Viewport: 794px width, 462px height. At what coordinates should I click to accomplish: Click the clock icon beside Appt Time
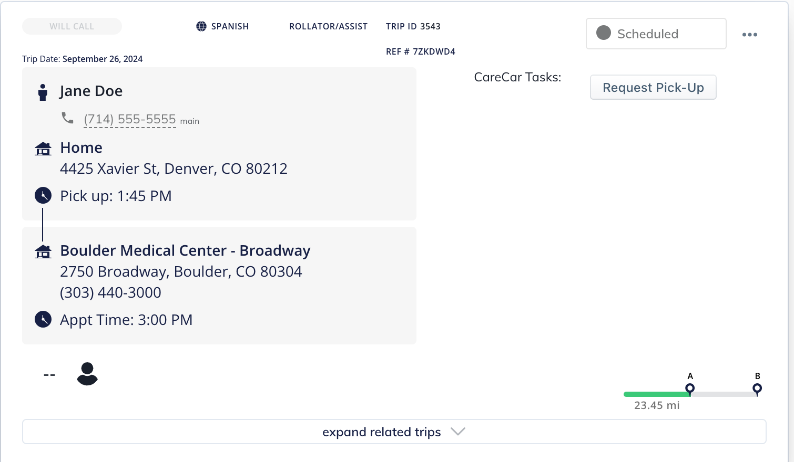[43, 319]
